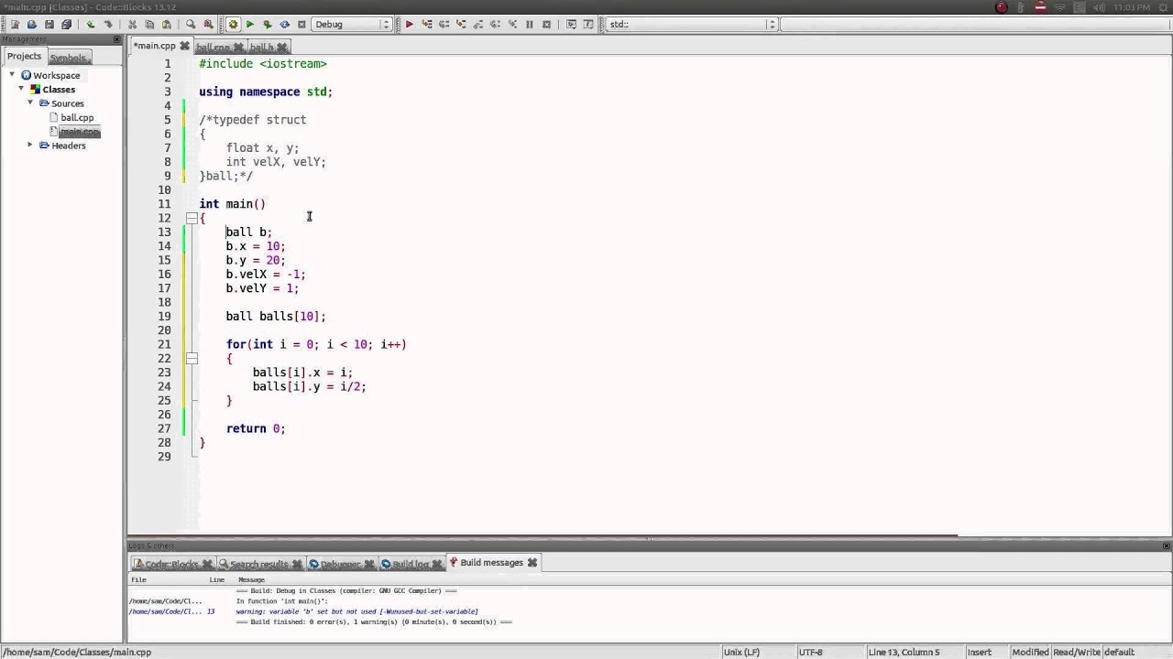1173x659 pixels.
Task: Collapse the main() code fold at line 12
Action: tap(192, 218)
